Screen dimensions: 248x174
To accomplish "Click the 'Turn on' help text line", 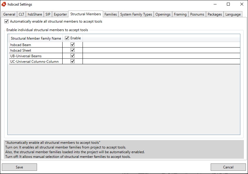I will (x=66, y=147).
